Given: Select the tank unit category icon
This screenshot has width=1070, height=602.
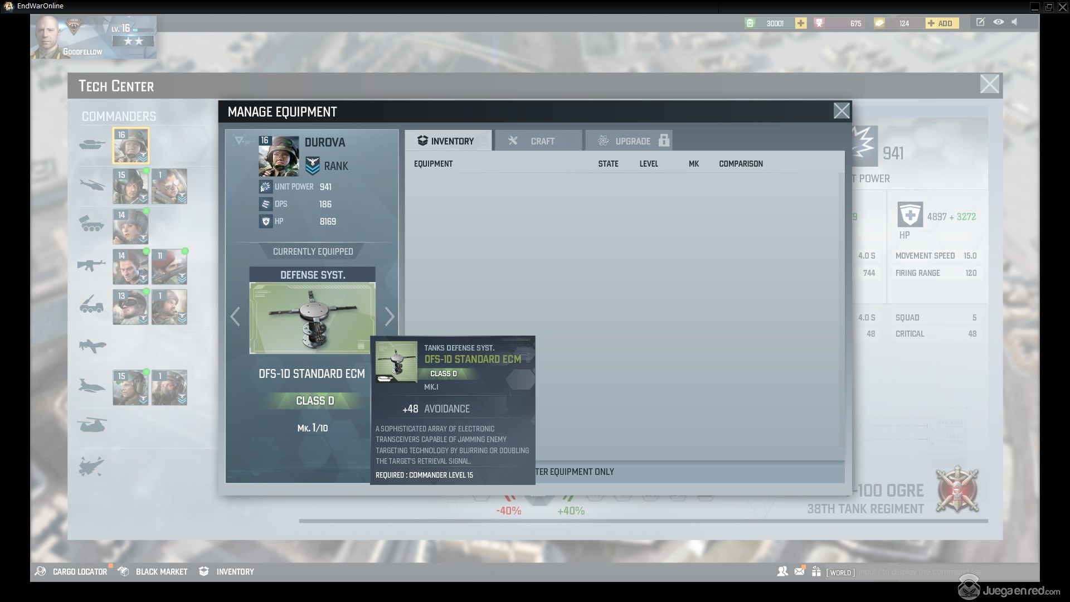Looking at the screenshot, I should point(92,145).
